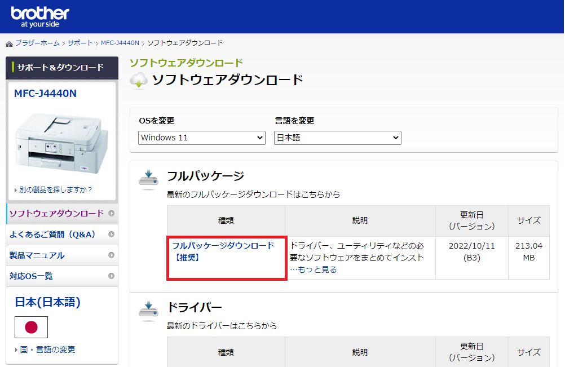Click the cloud download icon beside page title
565x367 pixels.
139,81
